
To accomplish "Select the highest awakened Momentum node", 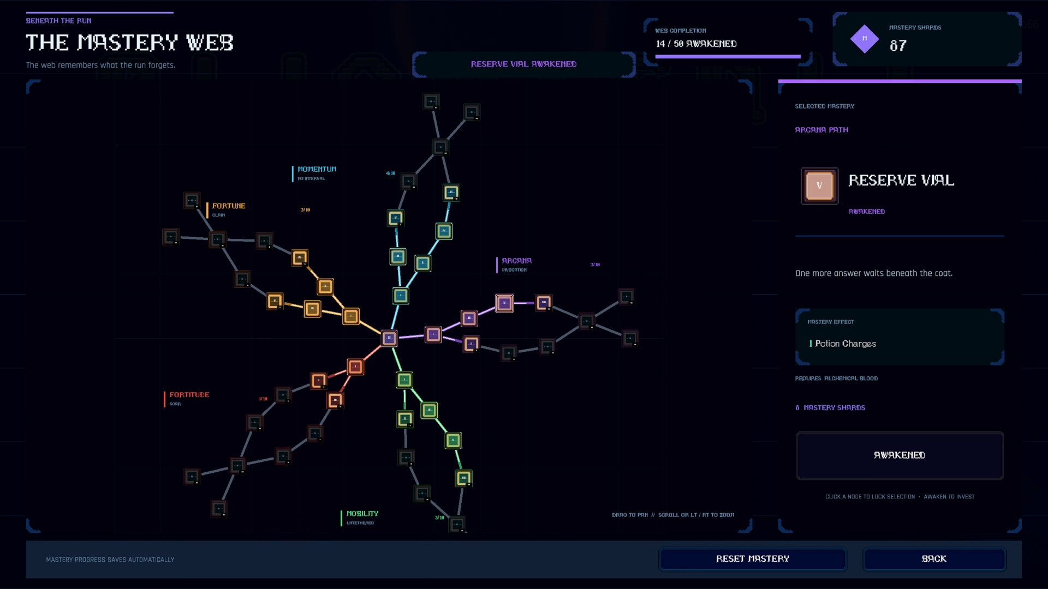I will pos(451,192).
